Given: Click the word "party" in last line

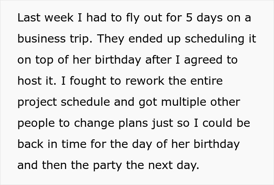Looking at the screenshot, I should tap(107, 165).
